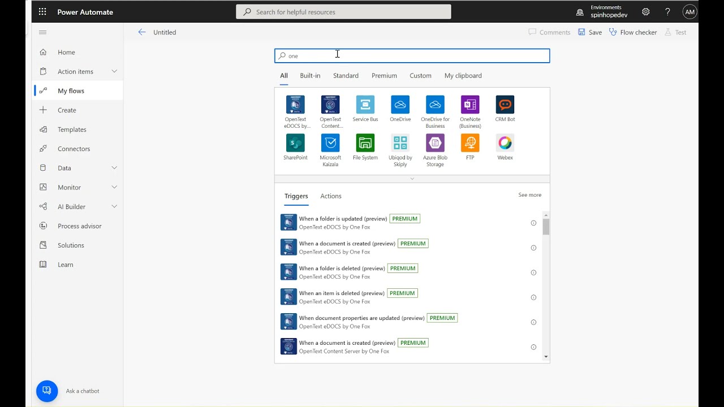
Task: Pick the Azure Blob Storage connector
Action: tap(436, 143)
